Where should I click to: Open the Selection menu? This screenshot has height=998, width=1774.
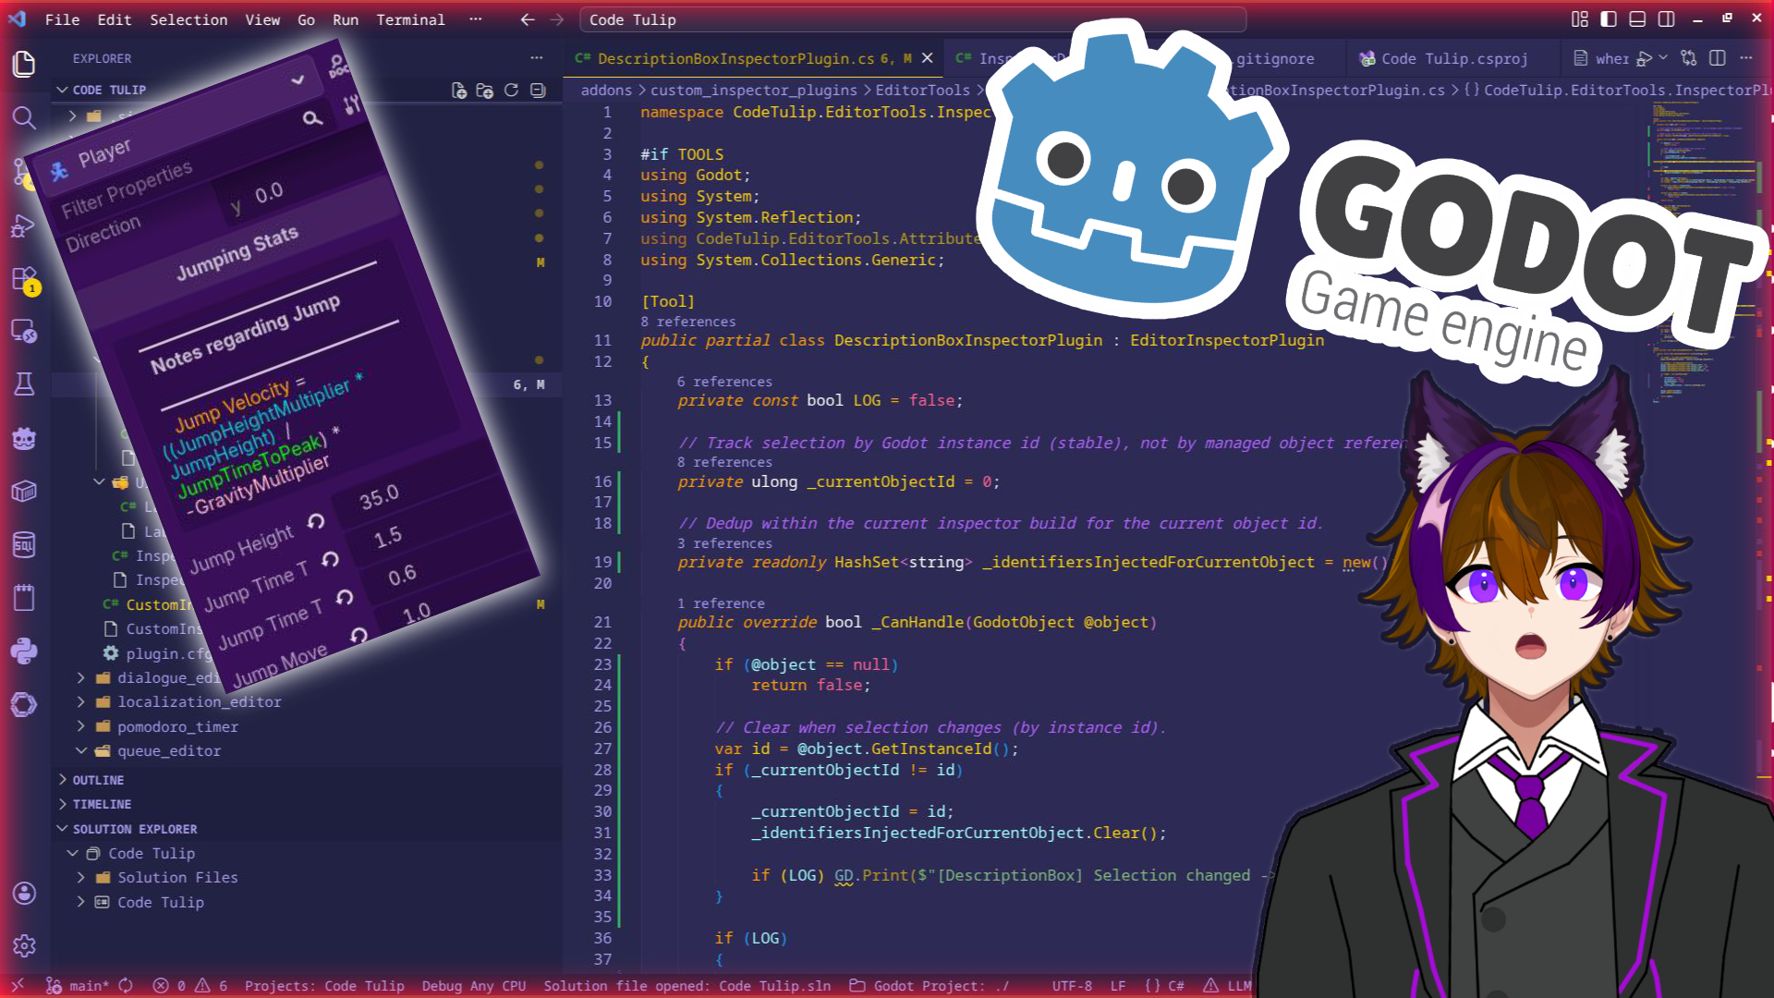point(188,19)
